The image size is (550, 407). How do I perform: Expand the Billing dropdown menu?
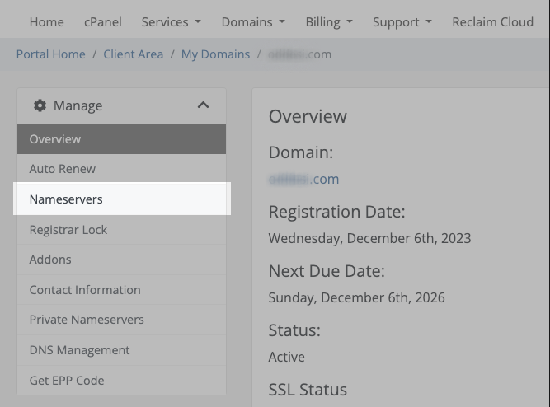(x=329, y=22)
